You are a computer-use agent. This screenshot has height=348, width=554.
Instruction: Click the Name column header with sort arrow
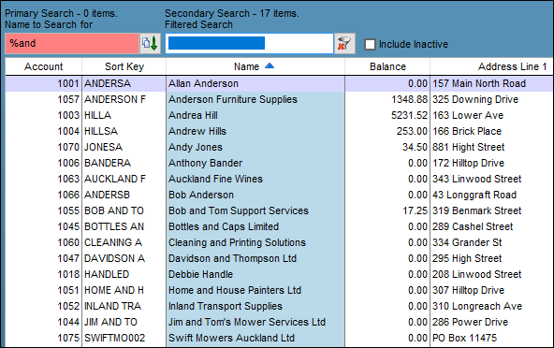pyautogui.click(x=255, y=66)
